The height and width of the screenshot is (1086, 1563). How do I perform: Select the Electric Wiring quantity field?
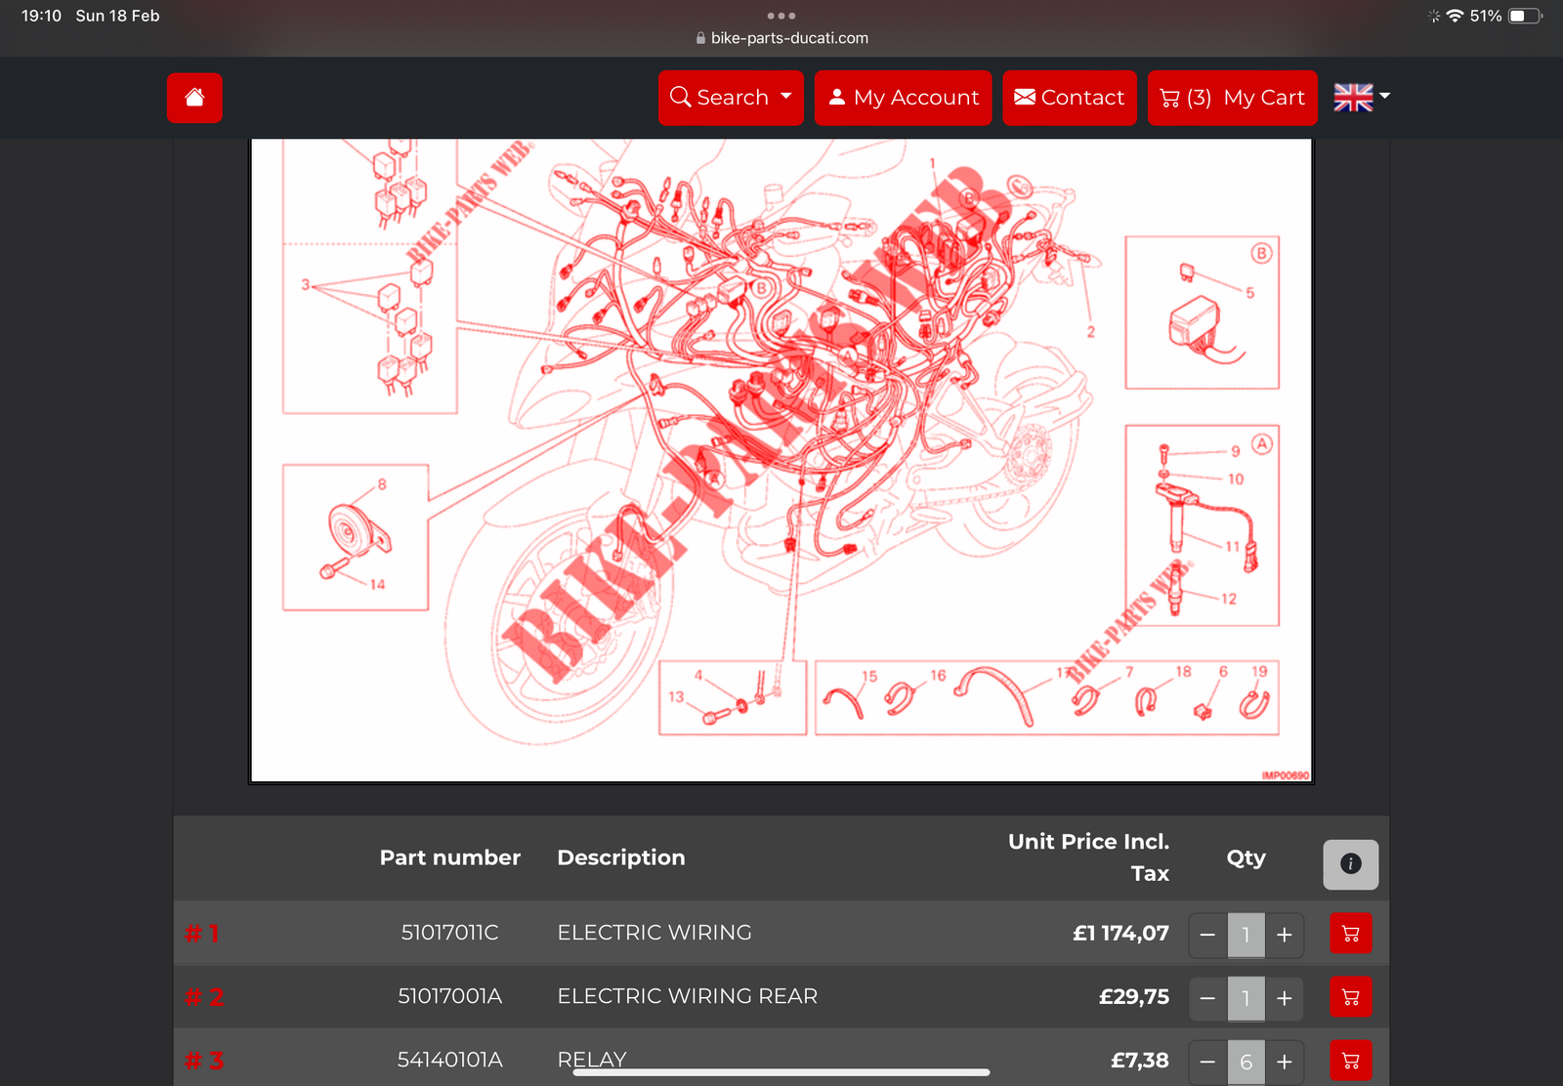[1246, 935]
